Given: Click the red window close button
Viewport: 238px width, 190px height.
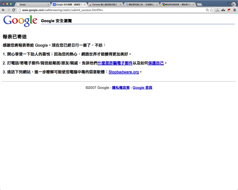Looking at the screenshot, I should [3, 4].
